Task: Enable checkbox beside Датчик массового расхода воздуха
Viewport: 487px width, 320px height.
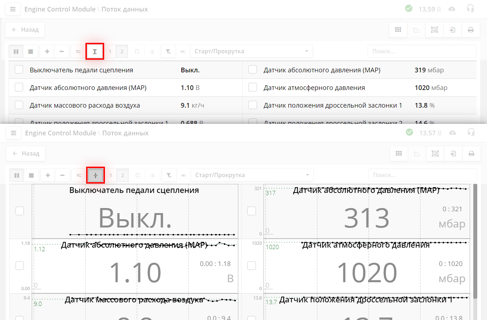Action: click(19, 105)
